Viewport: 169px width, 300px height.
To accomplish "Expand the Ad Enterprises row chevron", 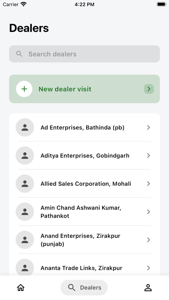I will tap(148, 128).
